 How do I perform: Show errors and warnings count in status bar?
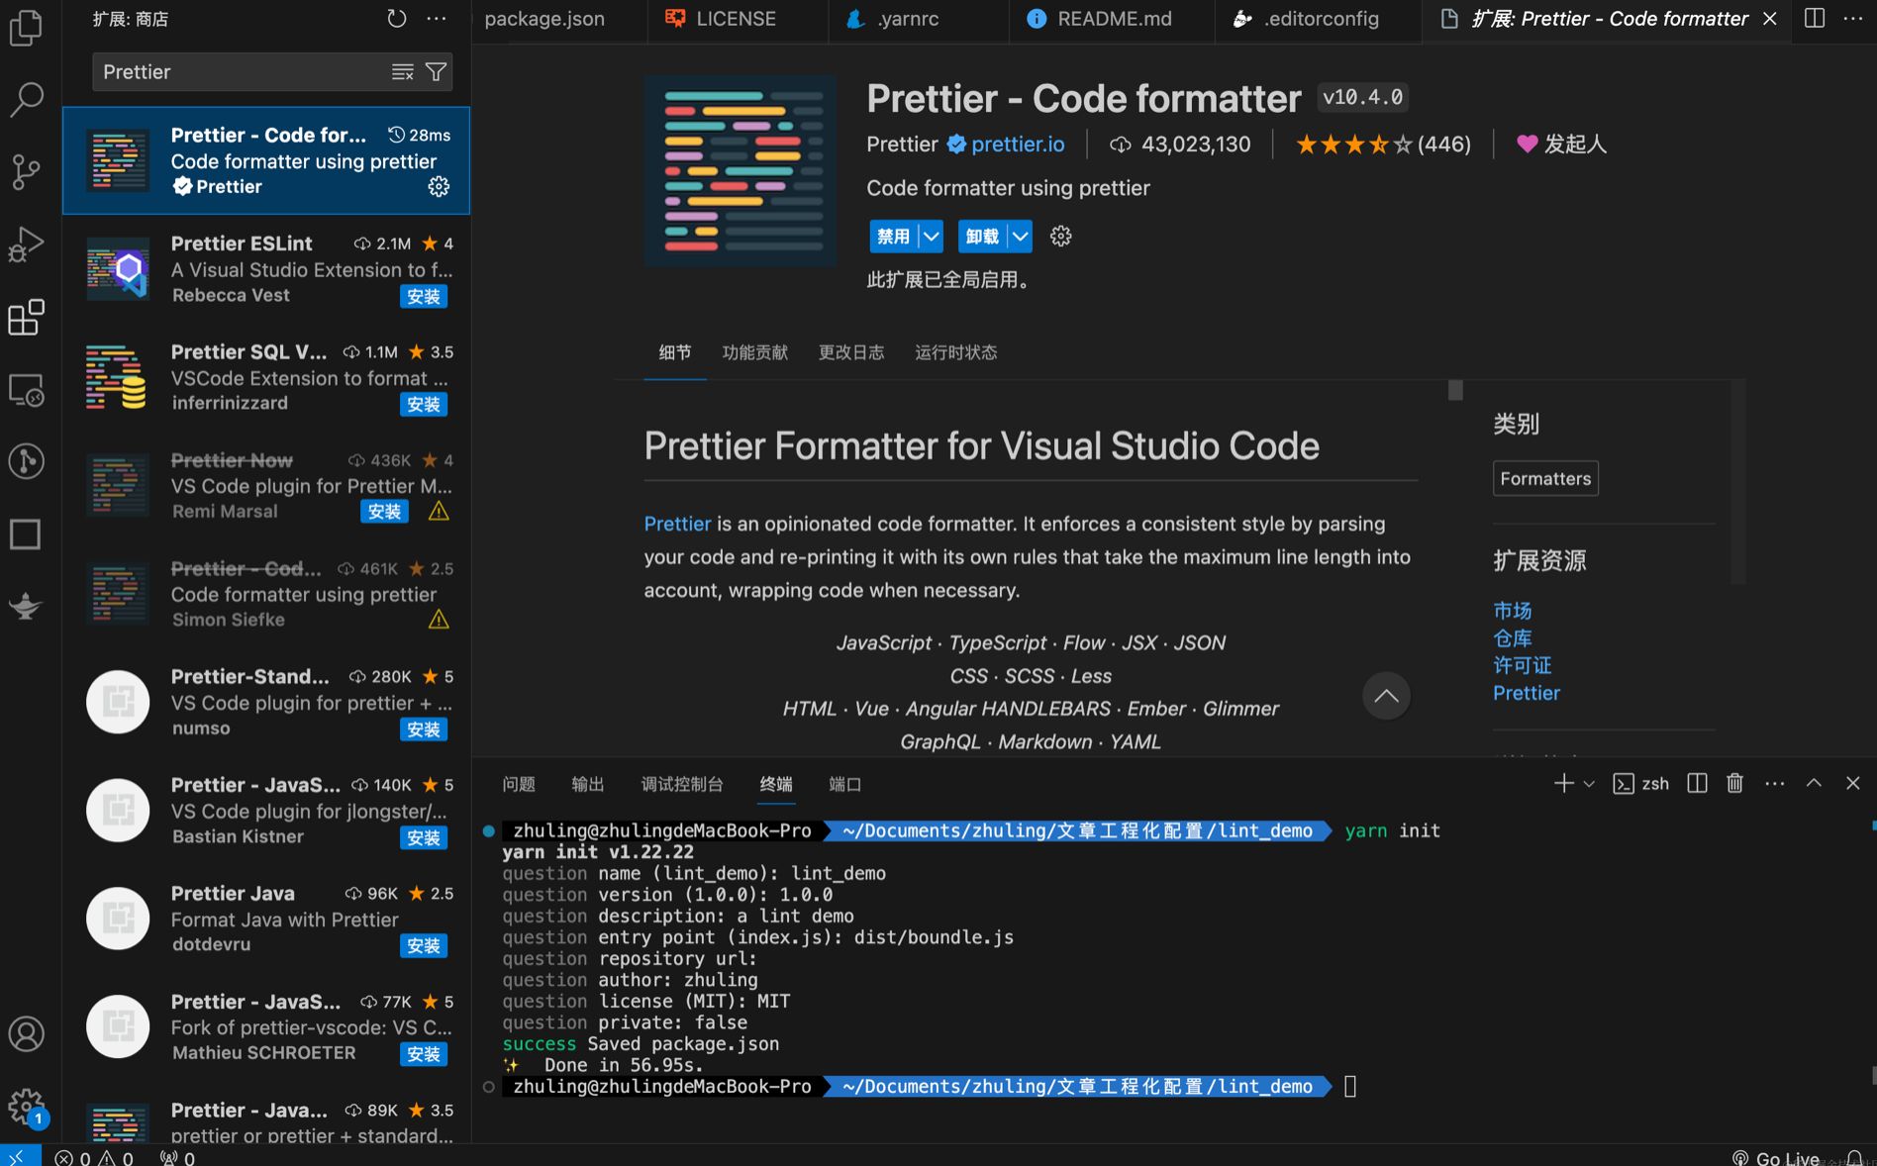tap(94, 1157)
